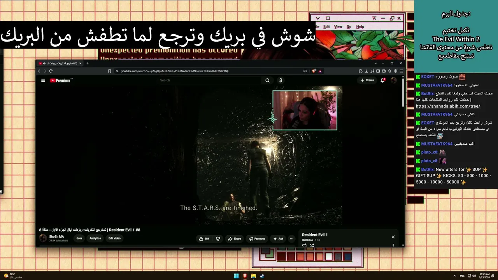This screenshot has height=280, width=498.
Task: Click the Windows Start button
Action: coord(236,276)
